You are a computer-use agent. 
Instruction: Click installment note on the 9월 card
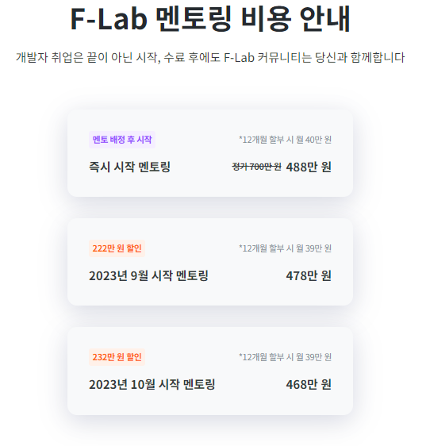tap(286, 248)
